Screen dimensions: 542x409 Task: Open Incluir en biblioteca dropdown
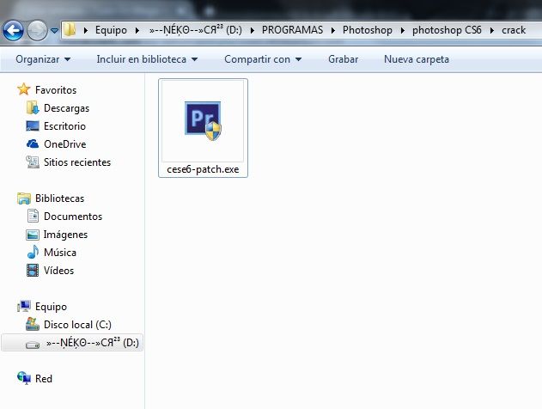pos(147,59)
